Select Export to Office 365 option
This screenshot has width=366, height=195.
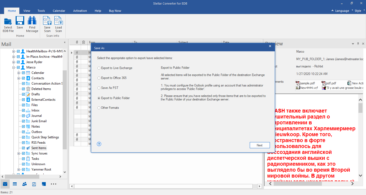[x=112, y=78]
